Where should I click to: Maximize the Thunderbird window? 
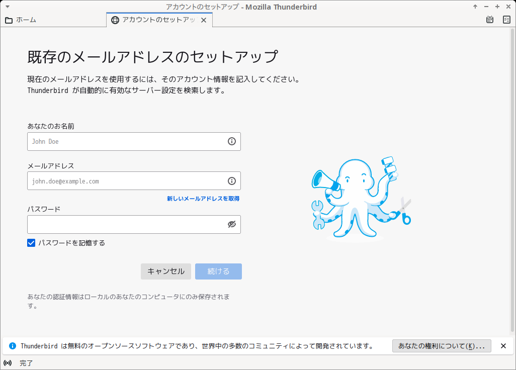tap(497, 7)
